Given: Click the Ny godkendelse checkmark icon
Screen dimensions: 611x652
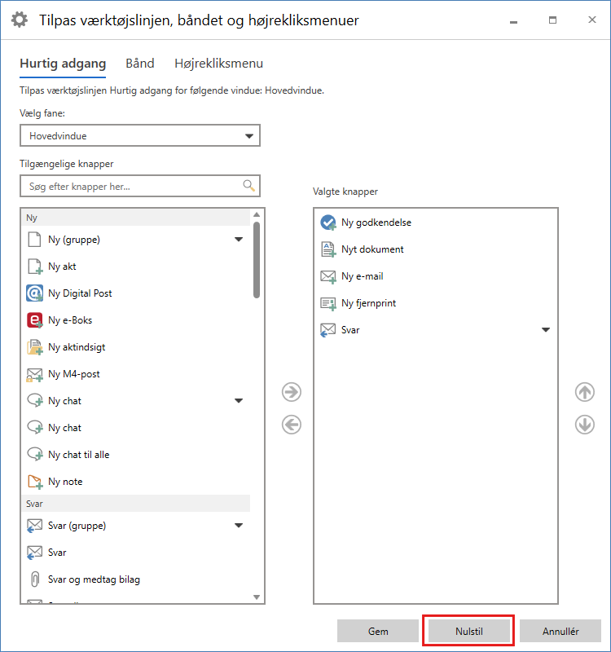Looking at the screenshot, I should pos(328,222).
